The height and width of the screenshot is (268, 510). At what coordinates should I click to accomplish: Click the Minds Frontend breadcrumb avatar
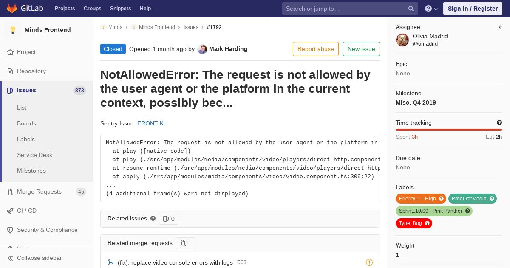(x=134, y=27)
